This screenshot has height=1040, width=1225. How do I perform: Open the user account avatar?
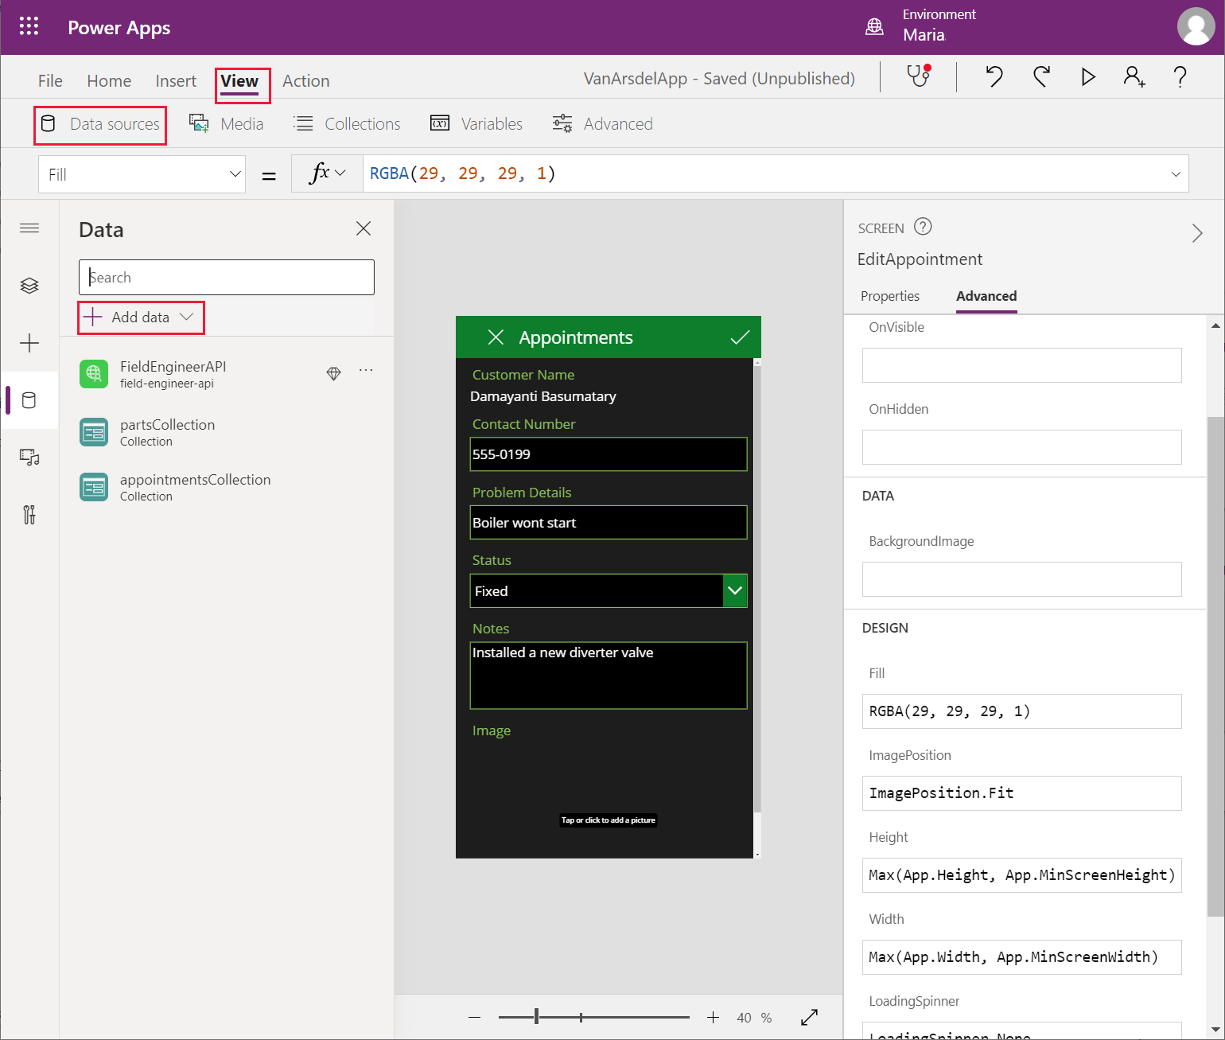click(1196, 26)
